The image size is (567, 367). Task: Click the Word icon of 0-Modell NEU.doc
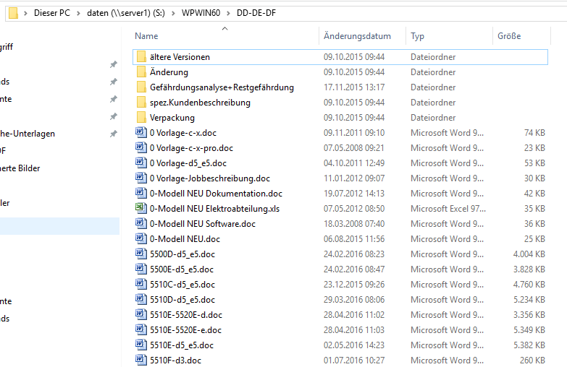(140, 239)
